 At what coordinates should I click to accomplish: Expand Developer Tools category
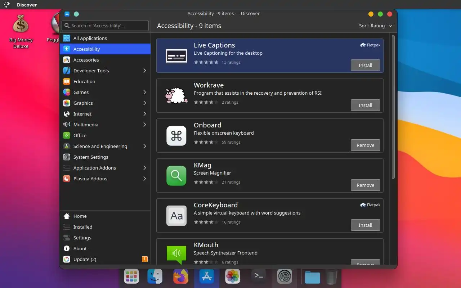pyautogui.click(x=145, y=71)
